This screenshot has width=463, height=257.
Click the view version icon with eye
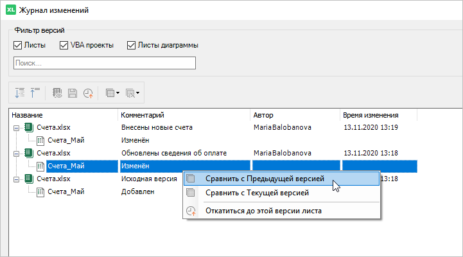57,93
